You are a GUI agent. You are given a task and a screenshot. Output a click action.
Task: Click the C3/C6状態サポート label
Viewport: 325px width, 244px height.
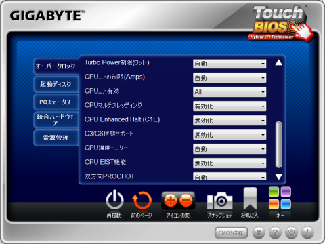pyautogui.click(x=109, y=134)
